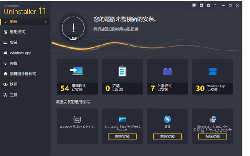250x156 pixels.
Task: Select the Ashampoo UnInstaller 11 app card
Action: coord(77,126)
